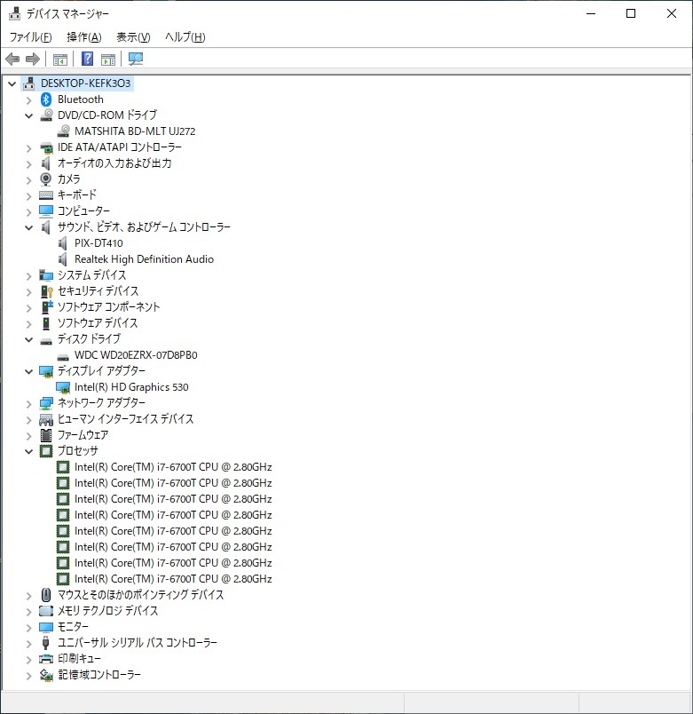Open the Action (操作) menu

tap(84, 37)
